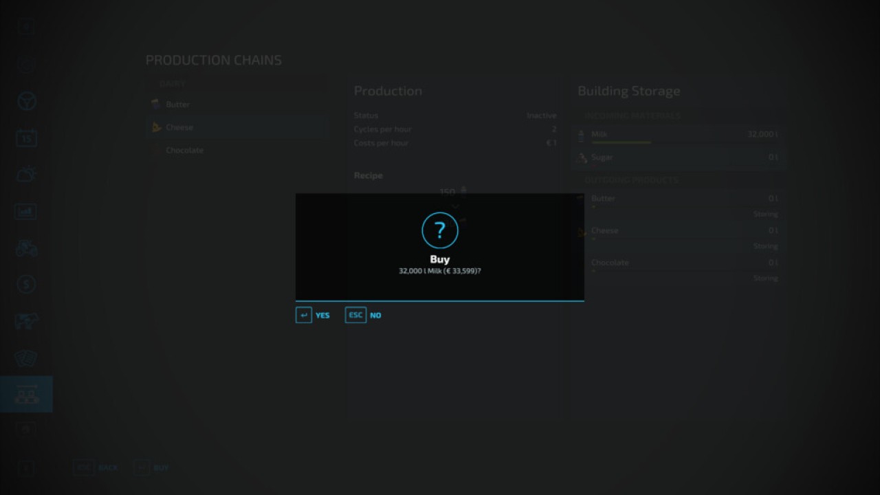880x495 pixels.
Task: Select Cheese in the dairy list
Action: pos(236,127)
